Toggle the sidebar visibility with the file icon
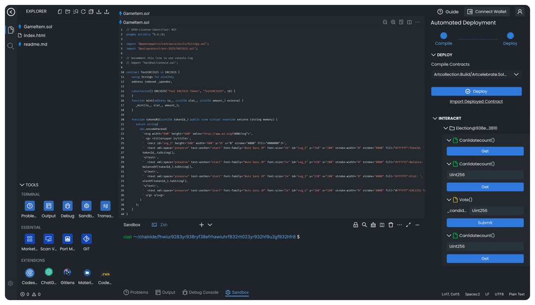 11,30
